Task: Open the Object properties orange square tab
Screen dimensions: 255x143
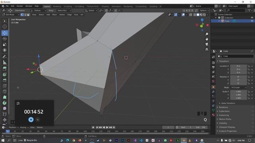Action: tap(214, 87)
